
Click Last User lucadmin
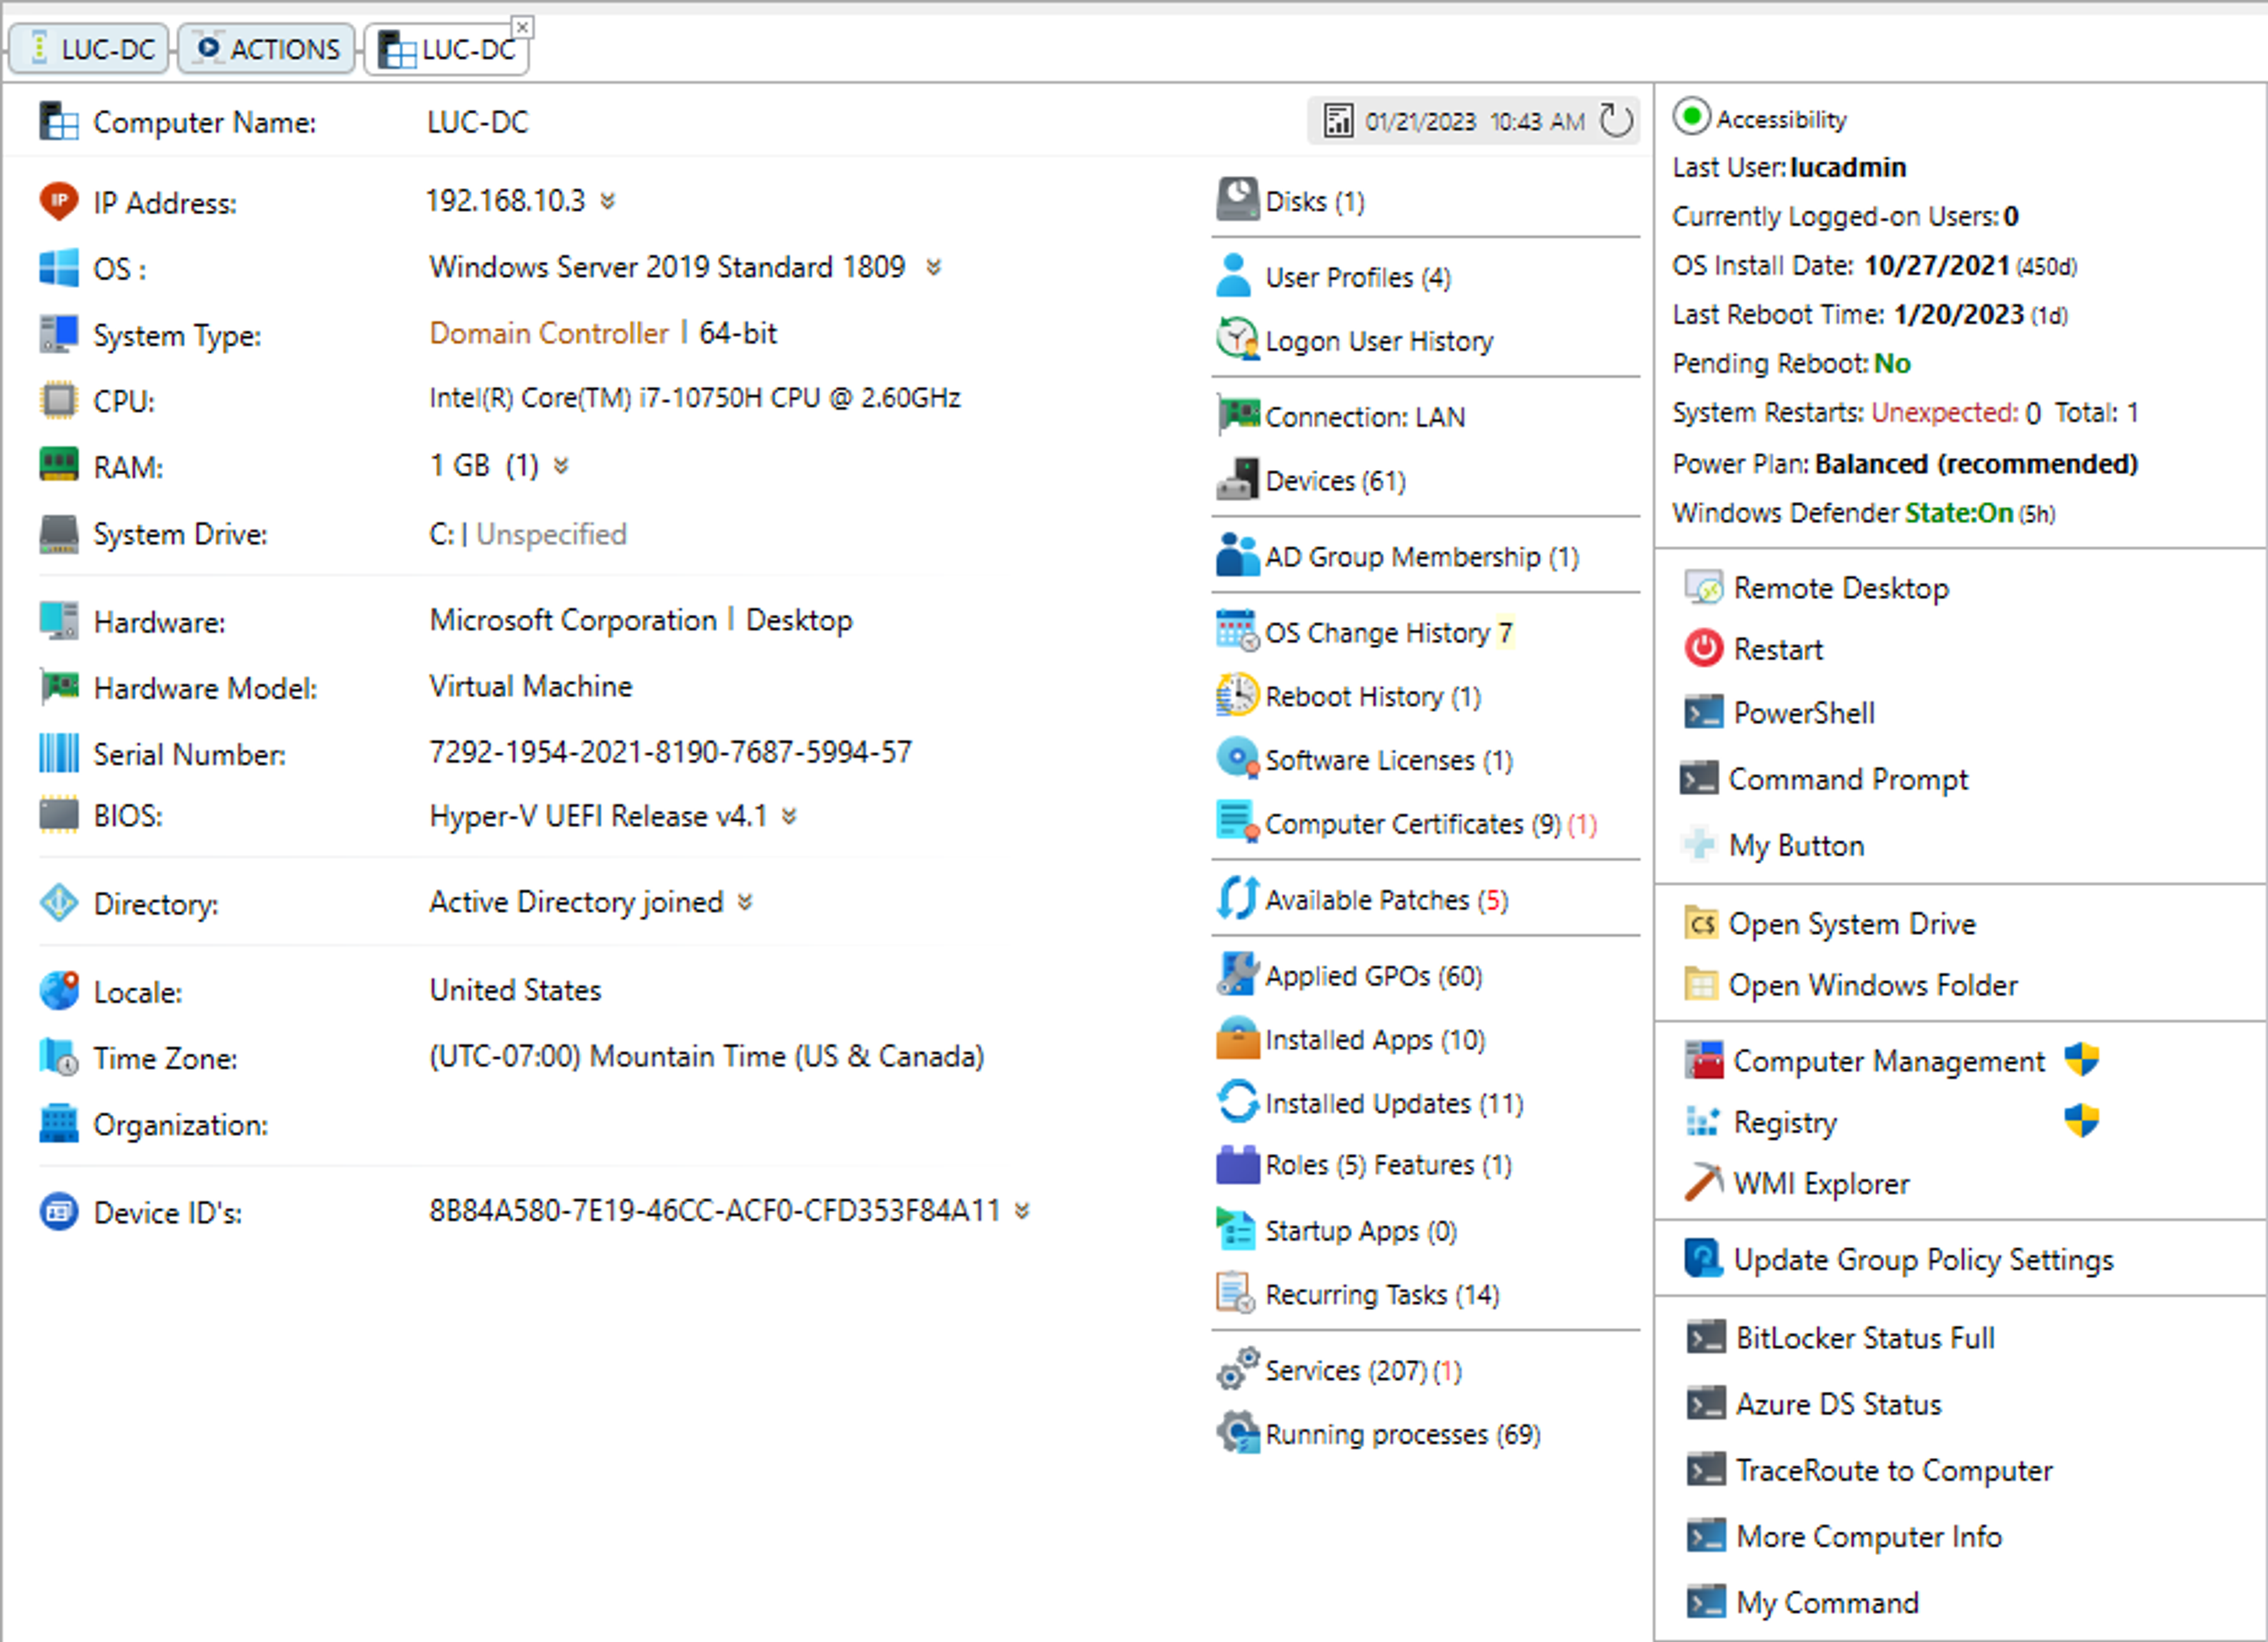(x=1790, y=167)
